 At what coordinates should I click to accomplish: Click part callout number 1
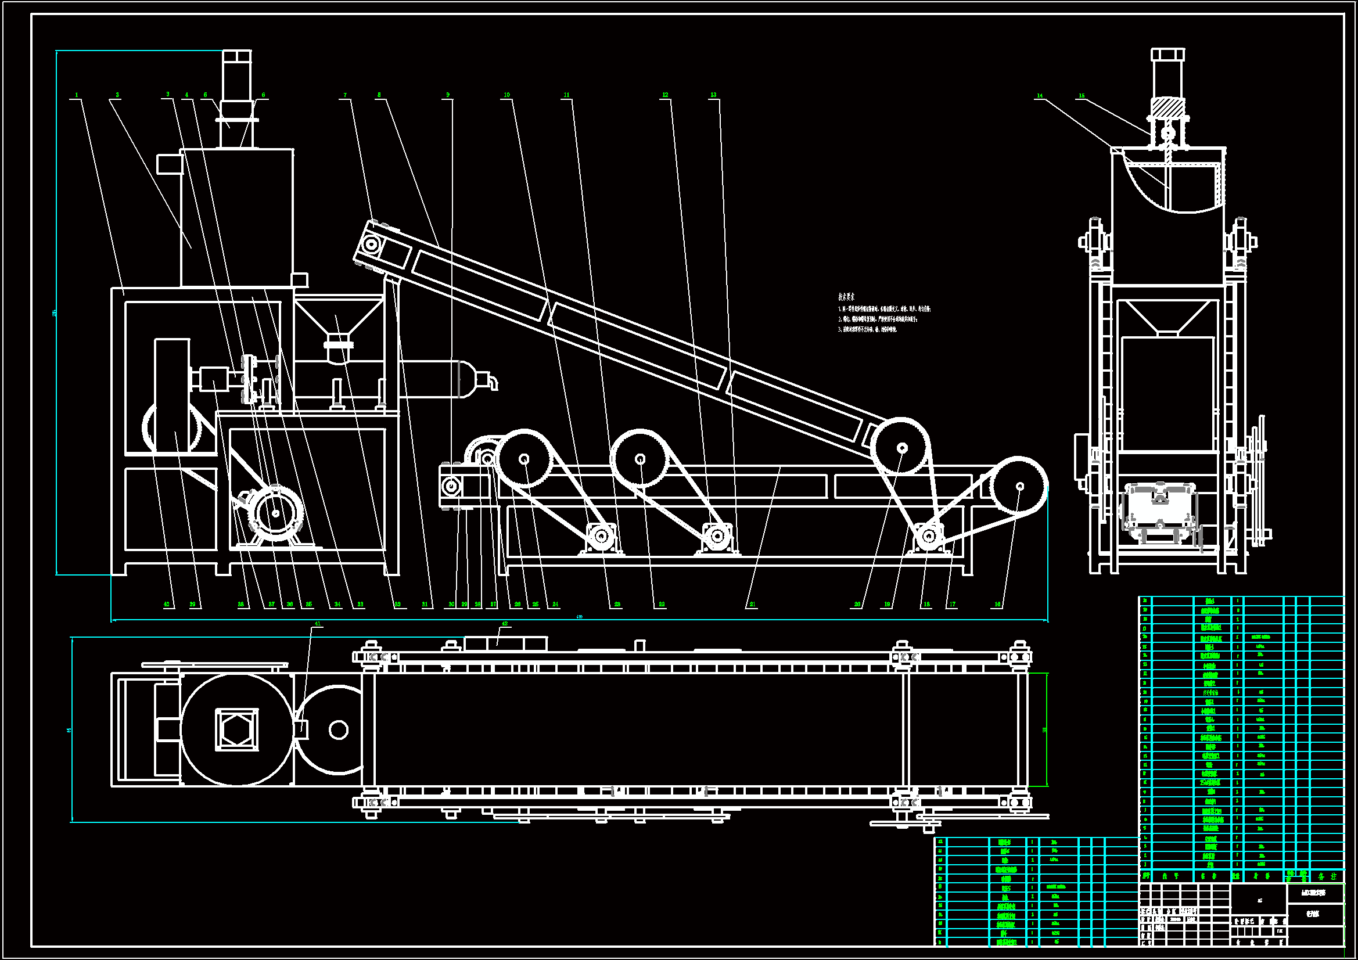pos(77,95)
